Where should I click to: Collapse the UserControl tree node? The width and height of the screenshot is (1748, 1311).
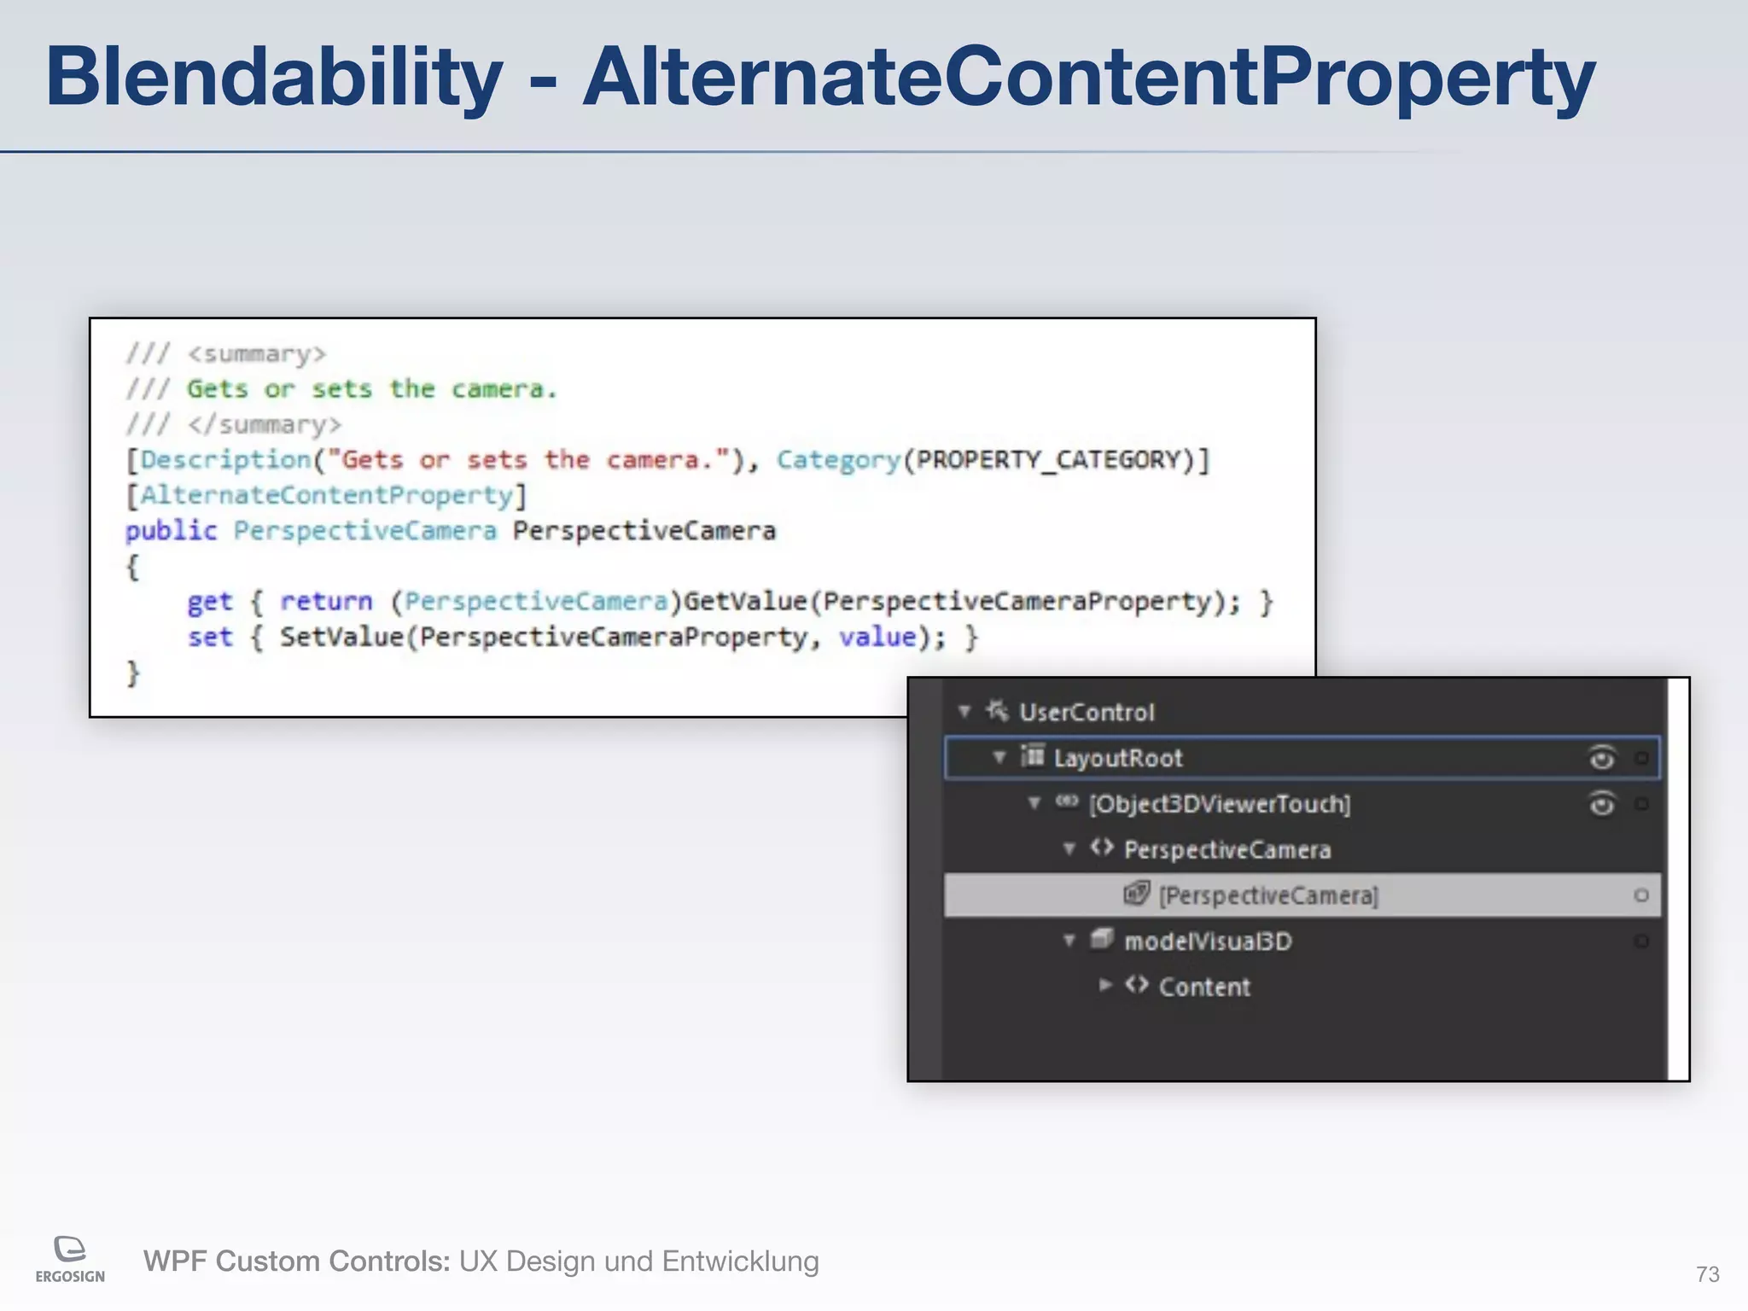pos(964,711)
